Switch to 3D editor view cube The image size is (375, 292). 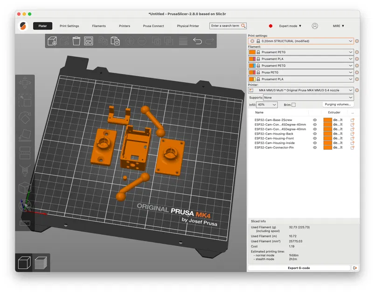24,263
